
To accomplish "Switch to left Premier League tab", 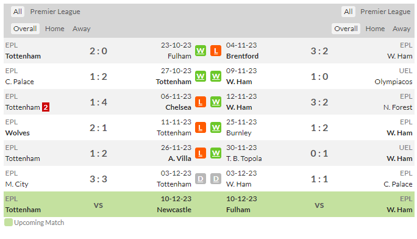I will pyautogui.click(x=55, y=12).
